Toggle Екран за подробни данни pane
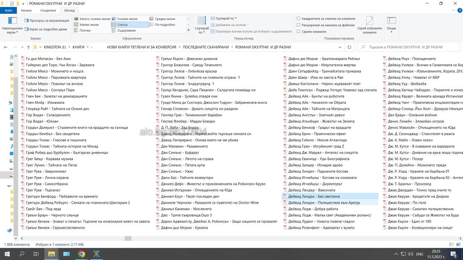463x260 pixels. [x=46, y=29]
